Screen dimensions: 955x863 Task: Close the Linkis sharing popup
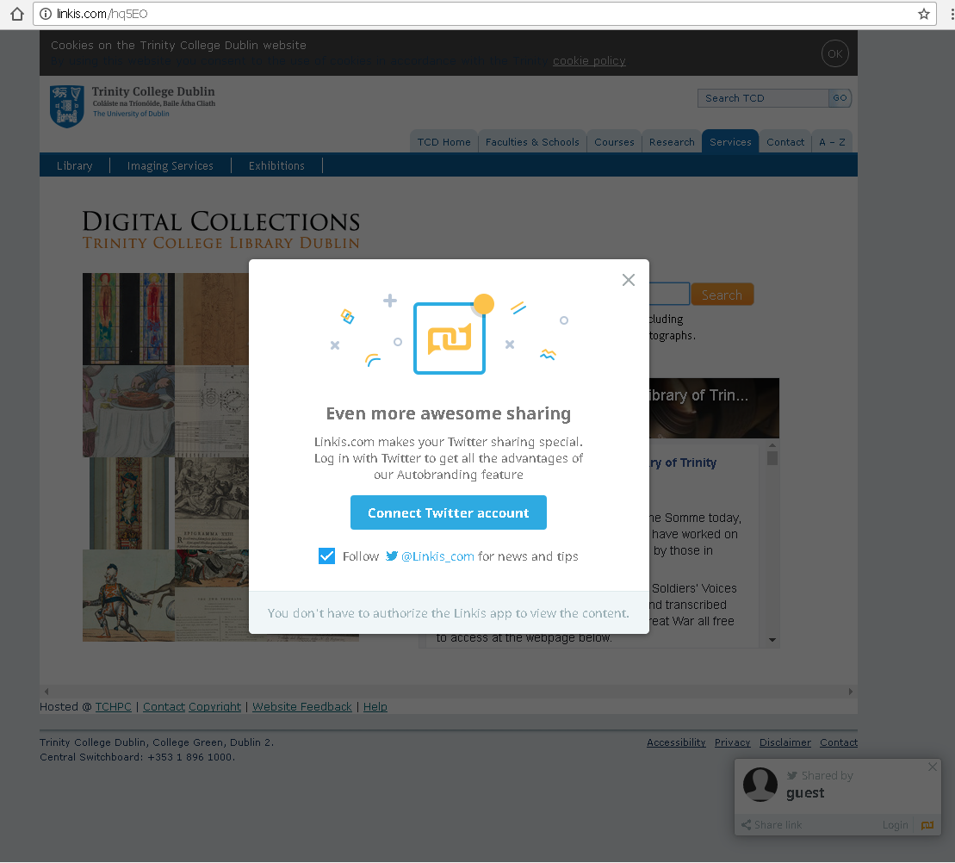(x=629, y=280)
